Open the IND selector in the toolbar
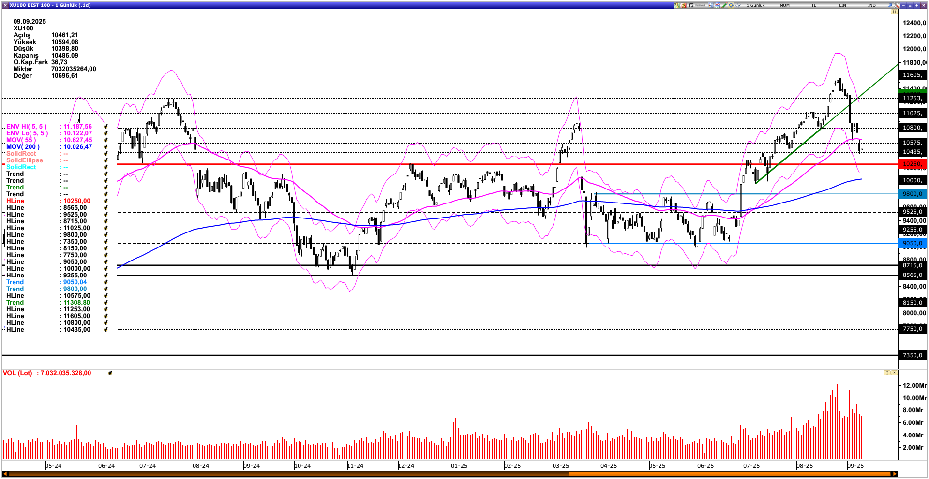Screen dimensions: 929x479 pyautogui.click(x=872, y=5)
